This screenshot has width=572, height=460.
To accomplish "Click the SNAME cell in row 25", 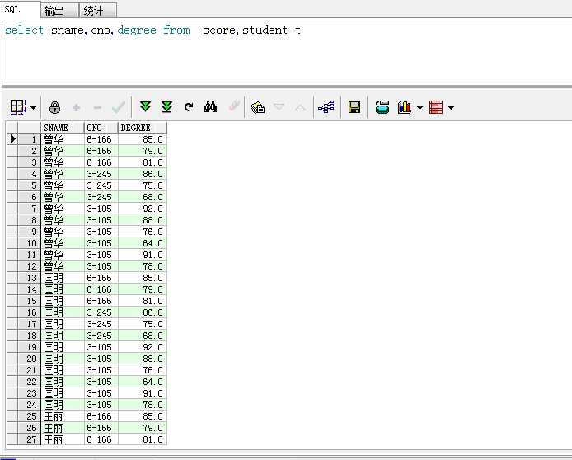I will (62, 416).
